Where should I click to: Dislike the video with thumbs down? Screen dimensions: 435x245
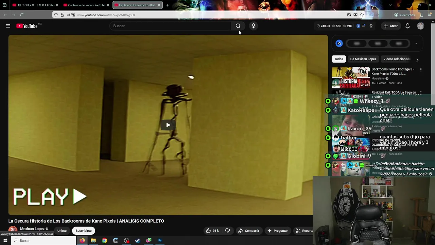(x=227, y=231)
